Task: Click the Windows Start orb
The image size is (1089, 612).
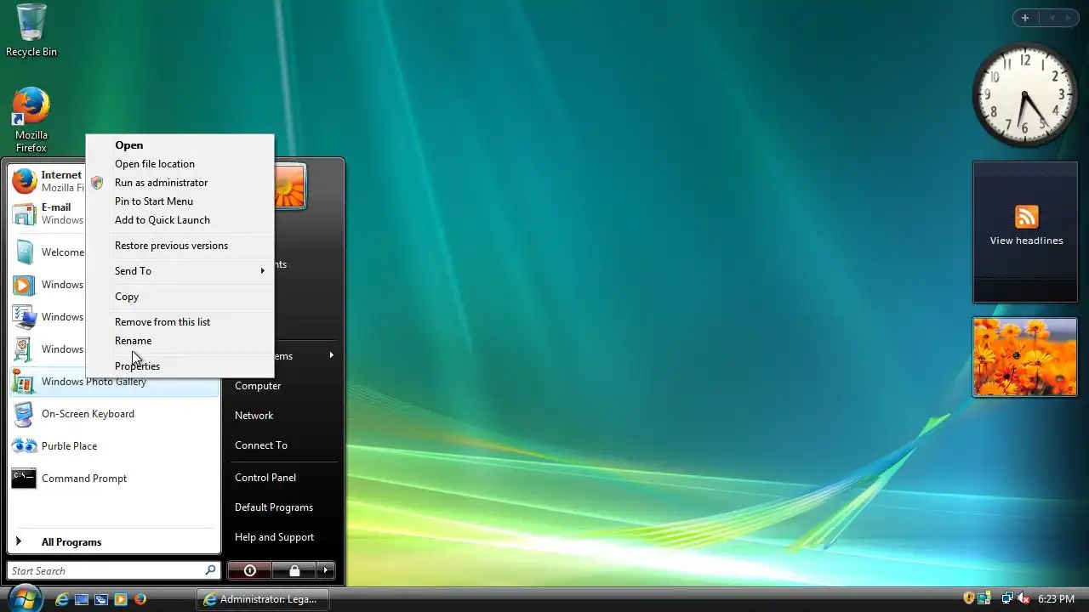Action: [x=25, y=598]
